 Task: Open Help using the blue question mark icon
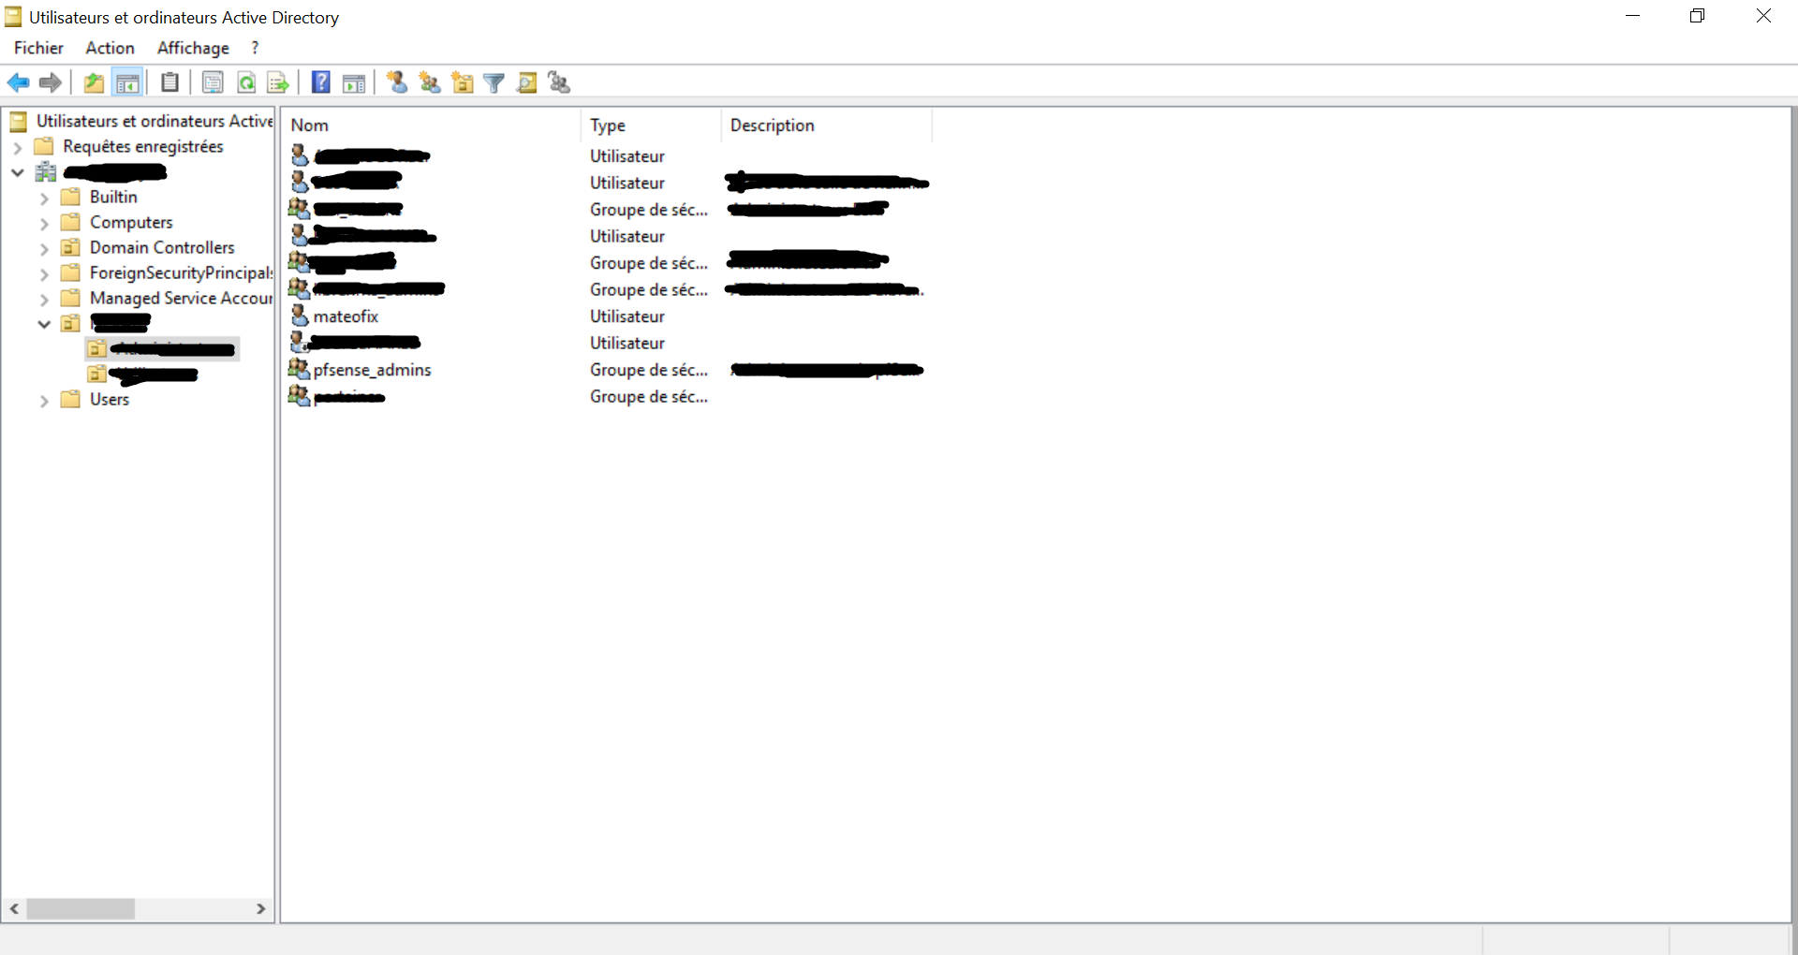[x=320, y=82]
